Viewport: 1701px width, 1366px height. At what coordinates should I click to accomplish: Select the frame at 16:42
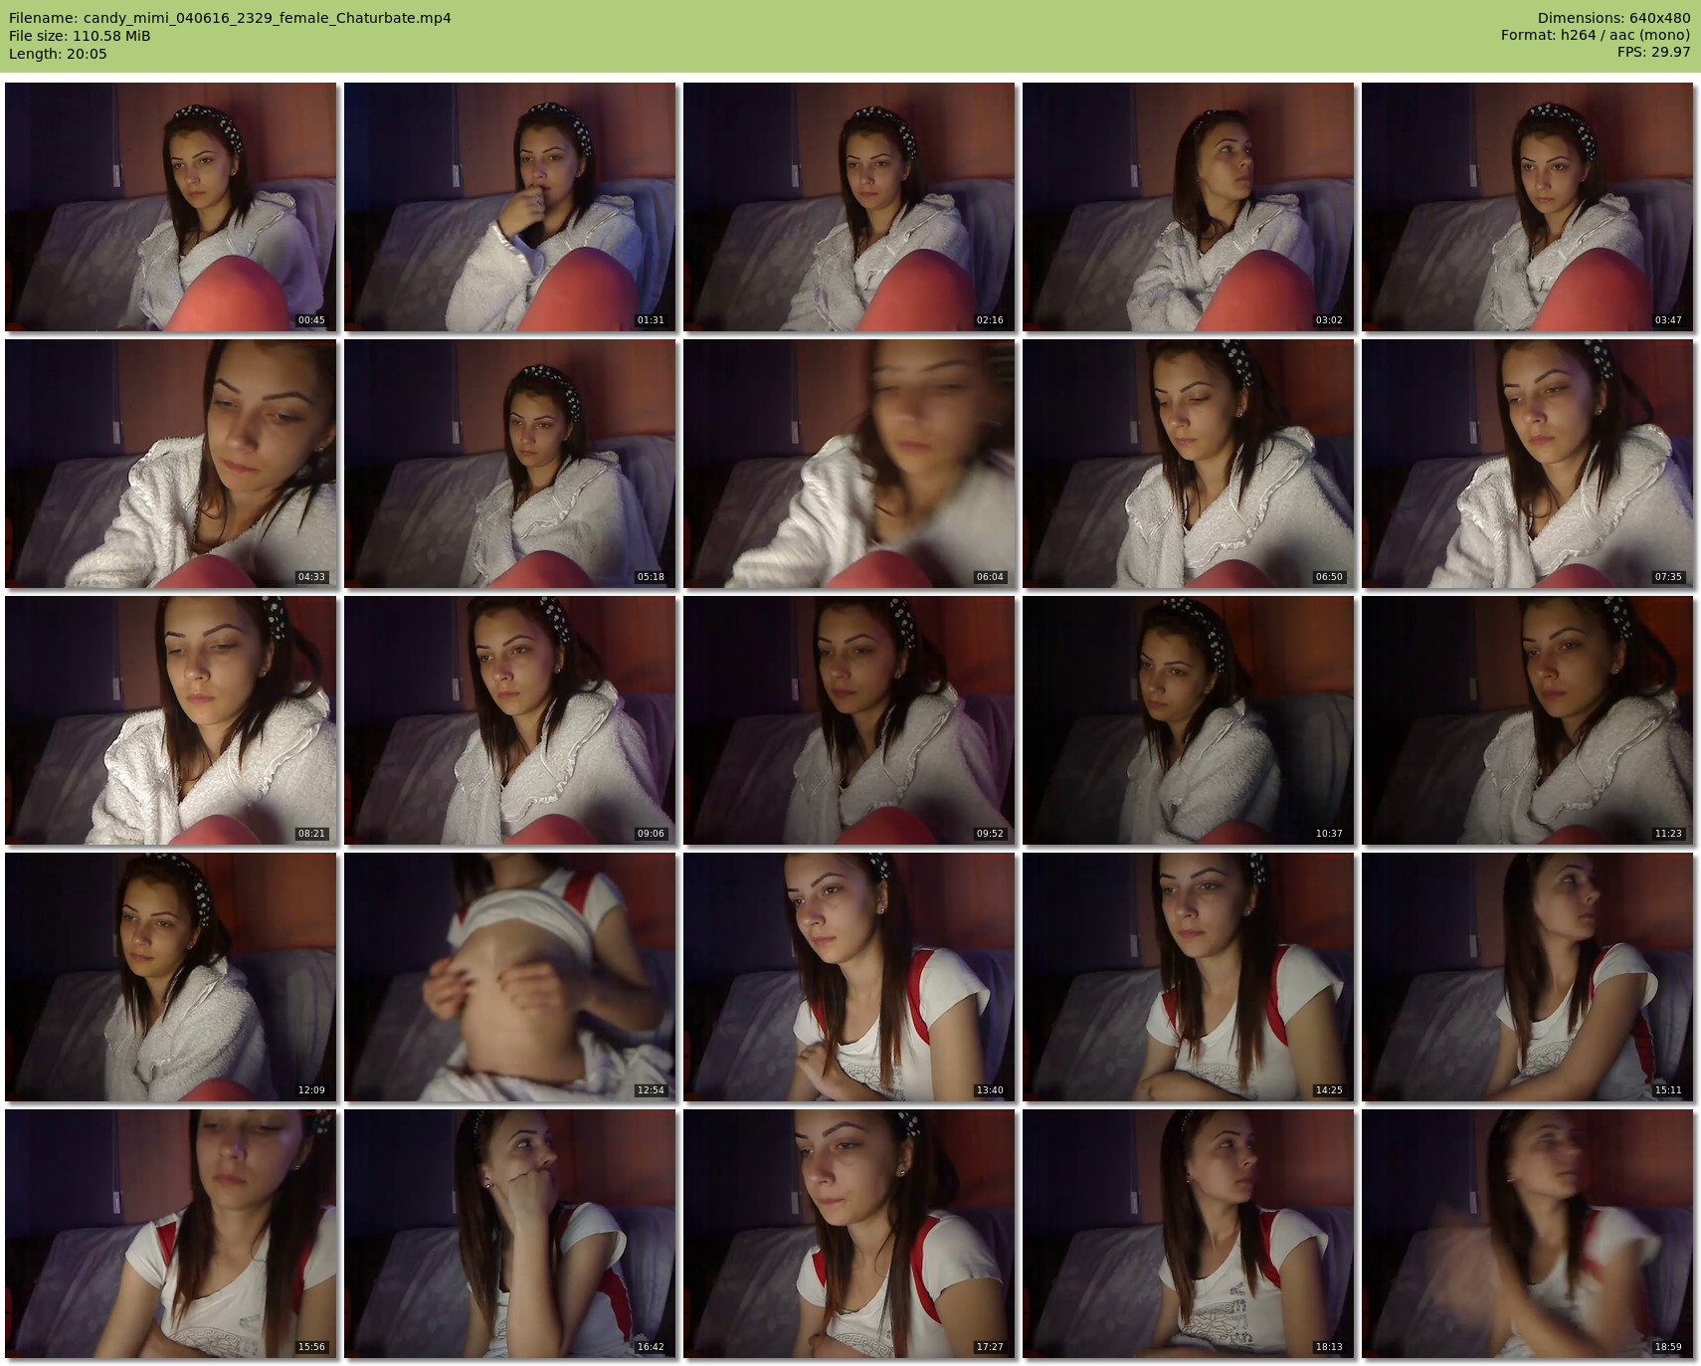(x=510, y=1234)
